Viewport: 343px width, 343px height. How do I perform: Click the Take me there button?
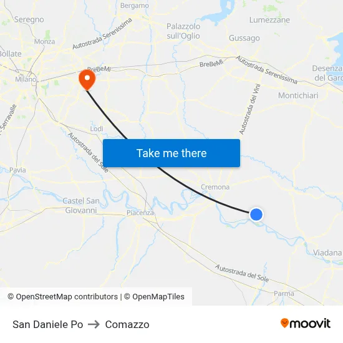pos(171,153)
